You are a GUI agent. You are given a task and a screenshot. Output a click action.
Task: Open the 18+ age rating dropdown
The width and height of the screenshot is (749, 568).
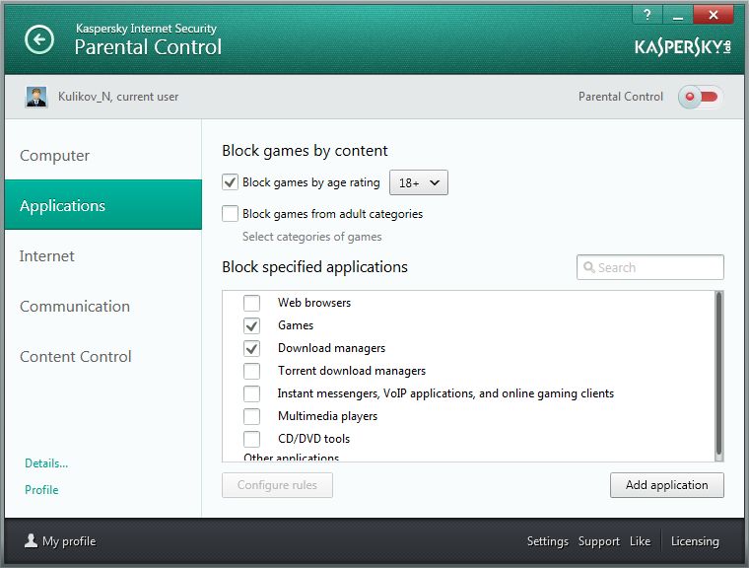pos(419,182)
